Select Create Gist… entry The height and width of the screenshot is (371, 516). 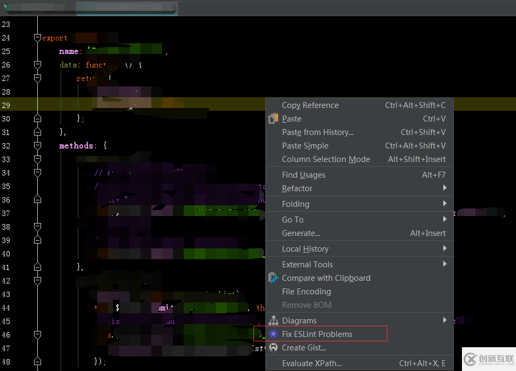tap(359, 348)
